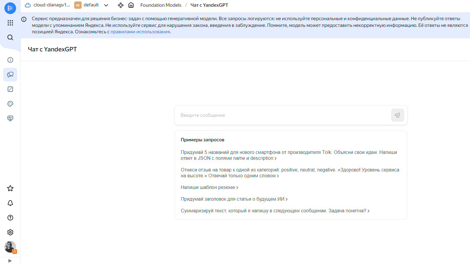Open the apps grid icon
Viewport: 470px width, 264px height.
(10, 23)
